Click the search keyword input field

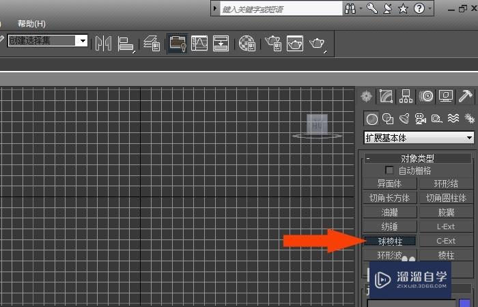pos(281,9)
